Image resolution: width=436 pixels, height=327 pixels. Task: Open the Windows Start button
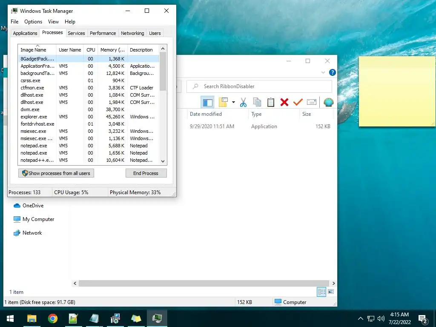tap(10, 318)
